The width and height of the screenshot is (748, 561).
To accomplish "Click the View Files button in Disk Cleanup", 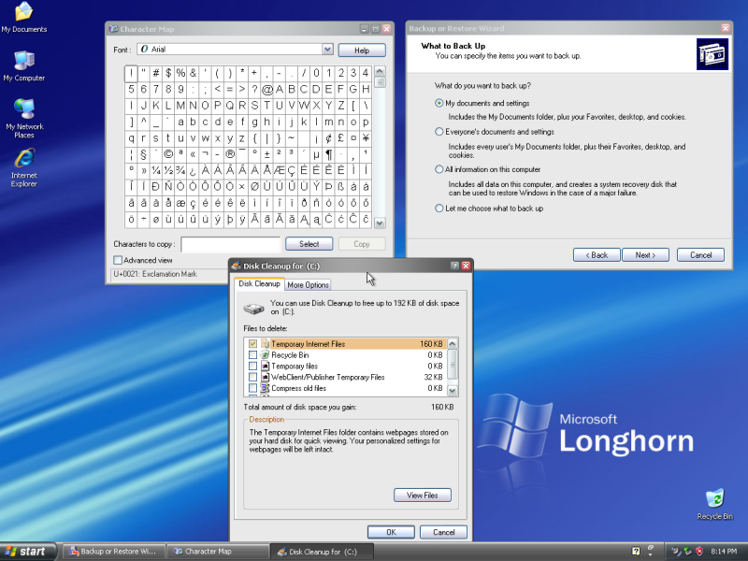I will click(423, 495).
